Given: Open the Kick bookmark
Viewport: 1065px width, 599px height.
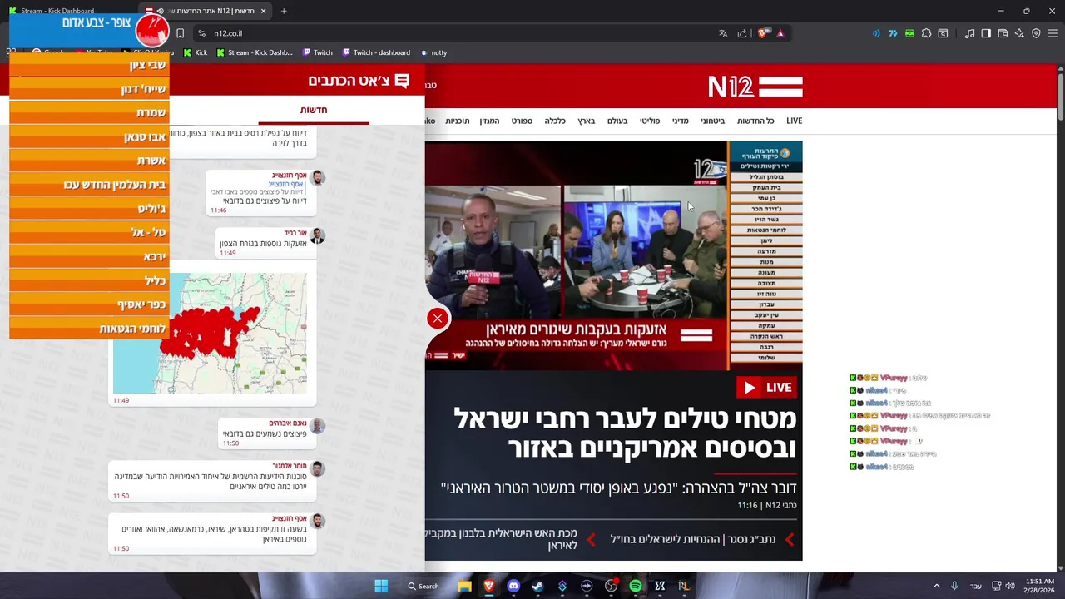Looking at the screenshot, I should click(x=196, y=52).
